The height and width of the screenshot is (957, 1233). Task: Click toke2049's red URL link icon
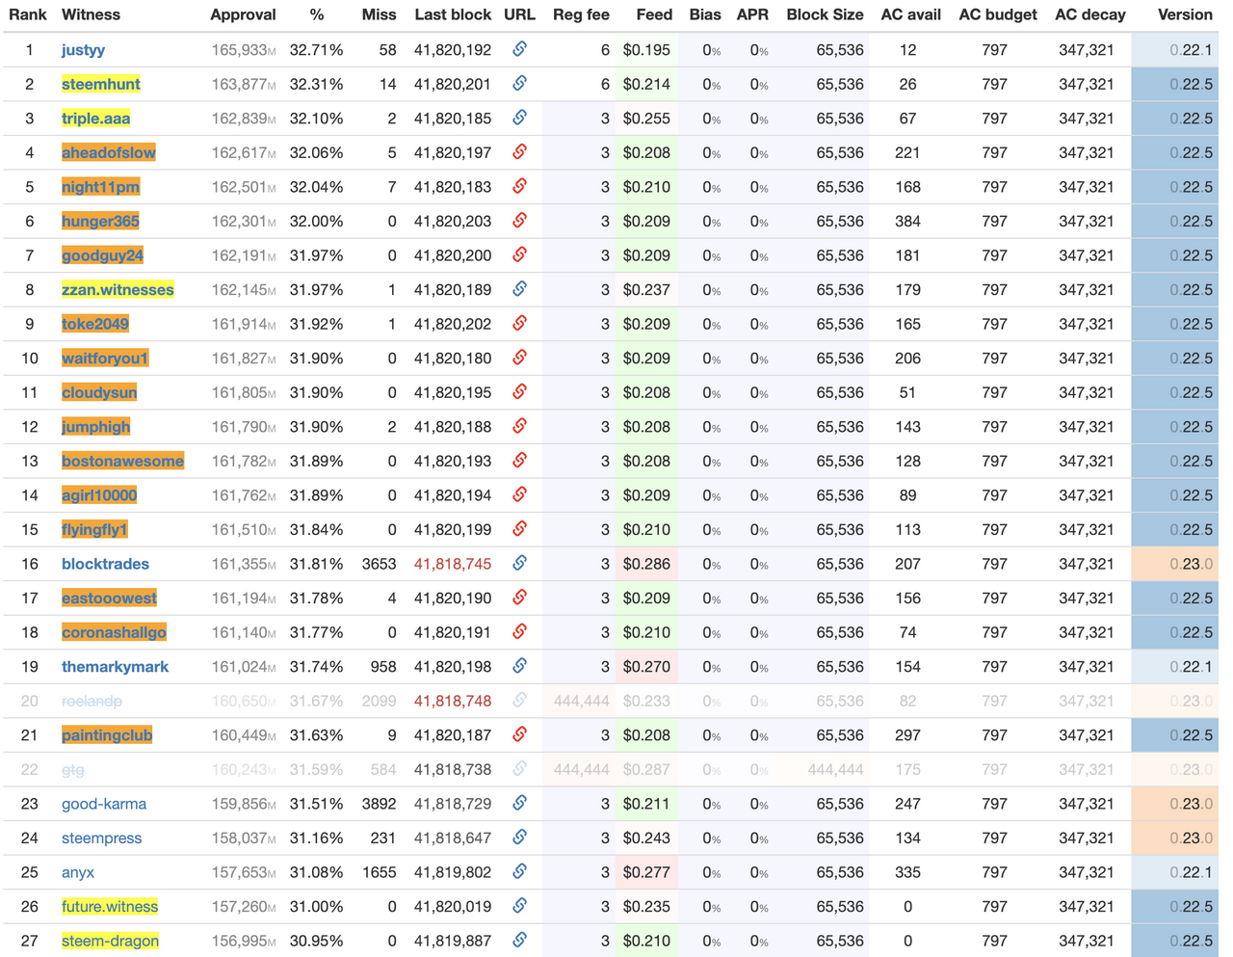pyautogui.click(x=519, y=324)
